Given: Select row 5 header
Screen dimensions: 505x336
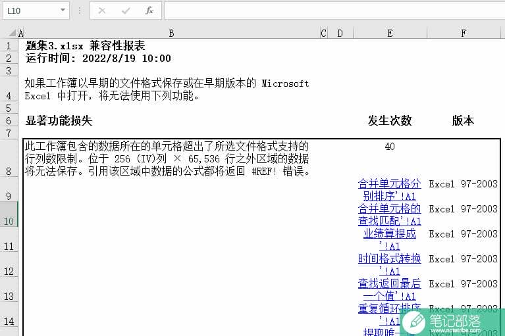Looking at the screenshot, I should coord(9,108).
